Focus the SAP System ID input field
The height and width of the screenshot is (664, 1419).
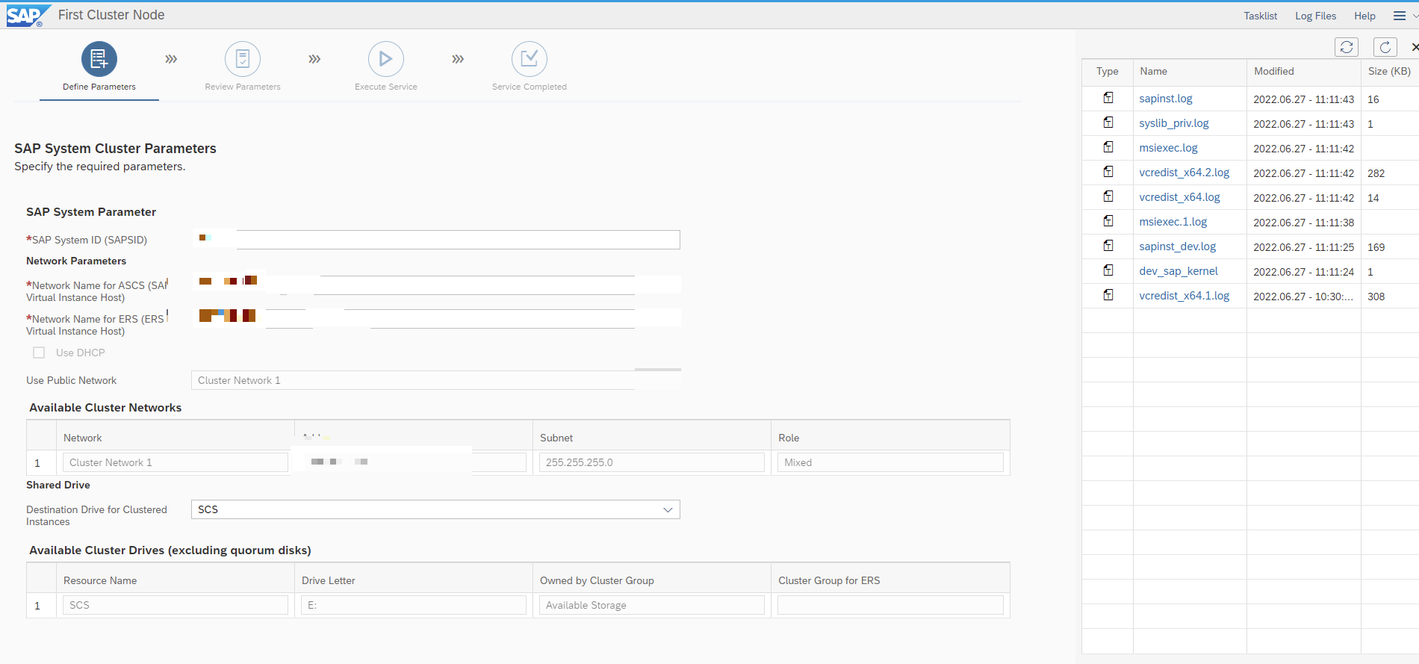tap(435, 240)
